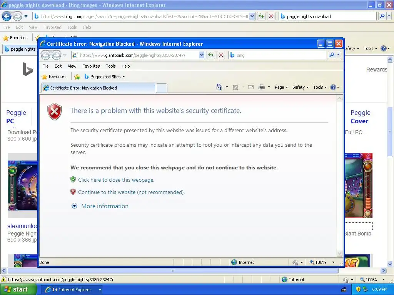Open the View menu in Certificate Error window

tap(72, 66)
